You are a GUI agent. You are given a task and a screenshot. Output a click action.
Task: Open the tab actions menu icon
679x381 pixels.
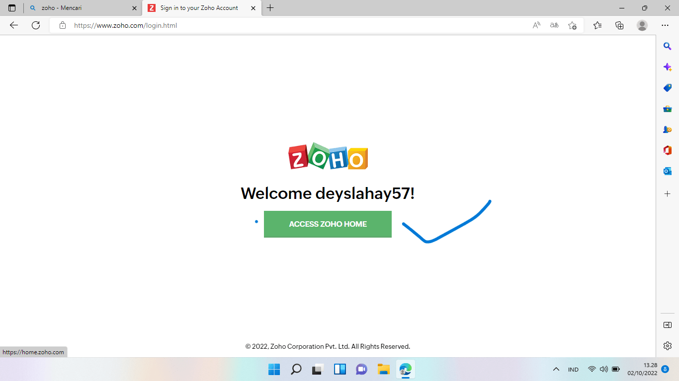coord(12,8)
